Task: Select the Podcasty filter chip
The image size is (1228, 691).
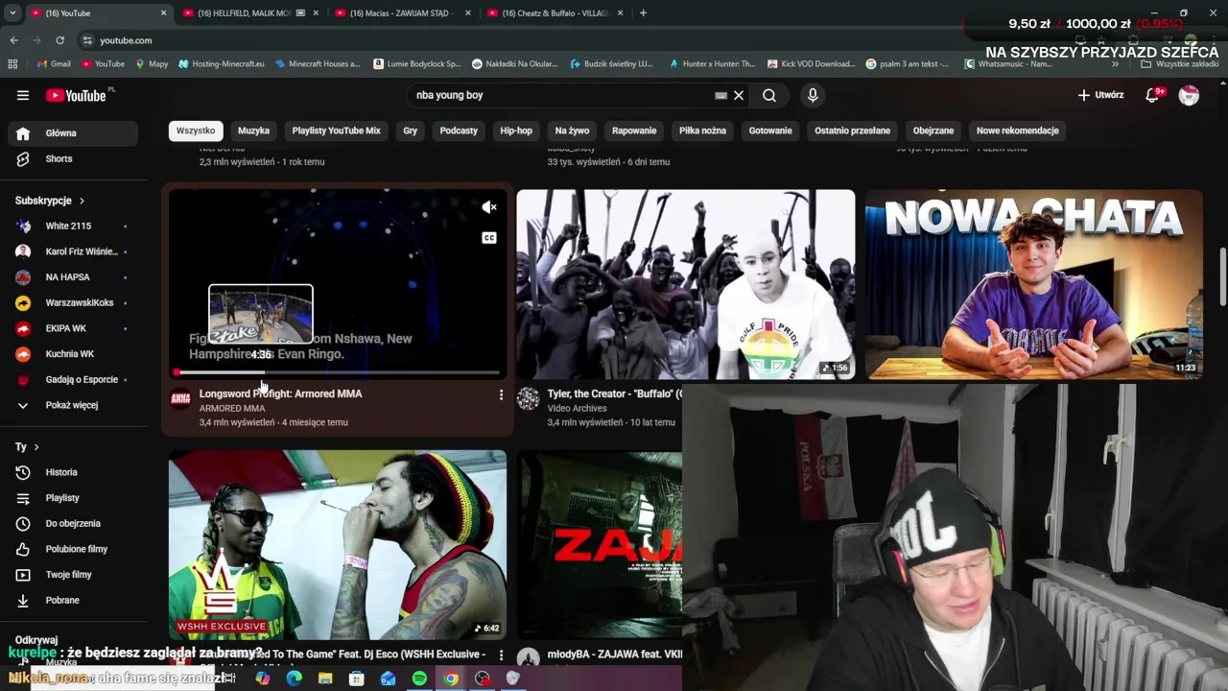Action: [459, 131]
